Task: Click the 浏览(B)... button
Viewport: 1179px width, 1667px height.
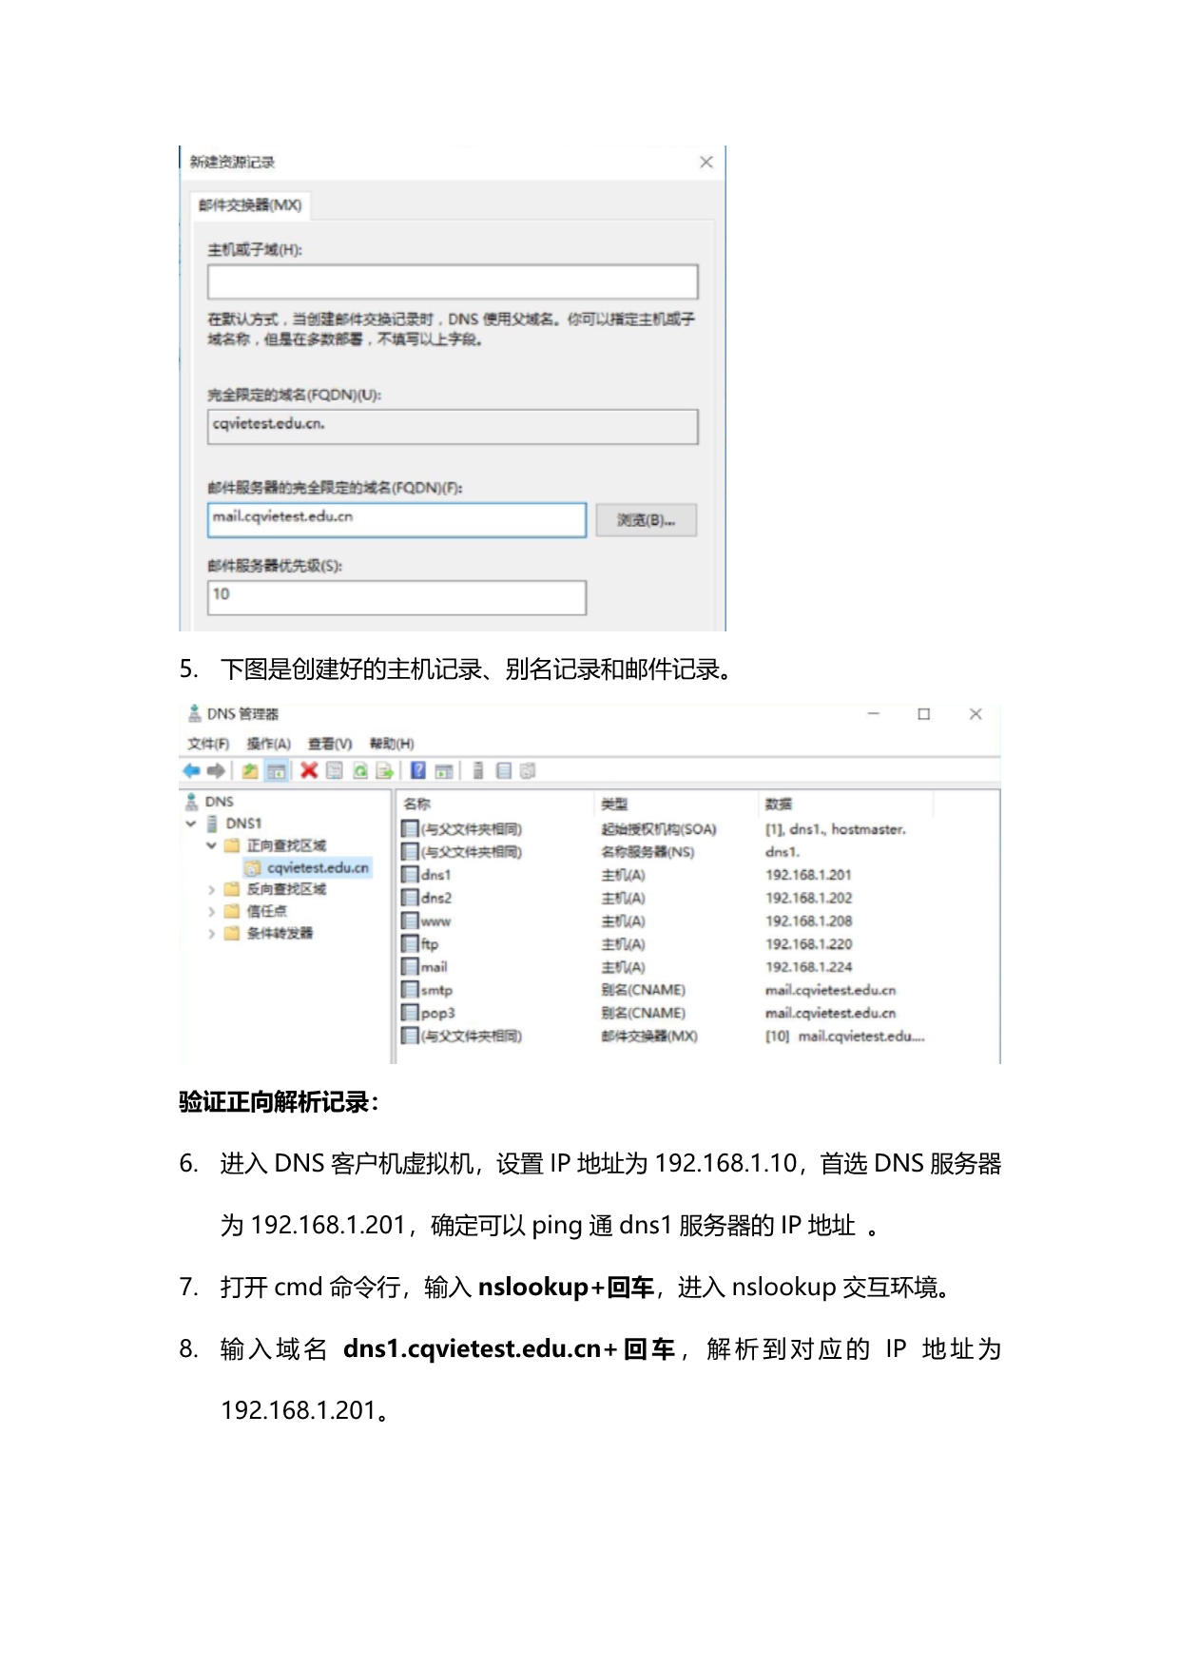Action: point(646,520)
